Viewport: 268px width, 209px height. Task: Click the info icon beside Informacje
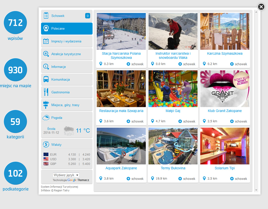[46, 67]
